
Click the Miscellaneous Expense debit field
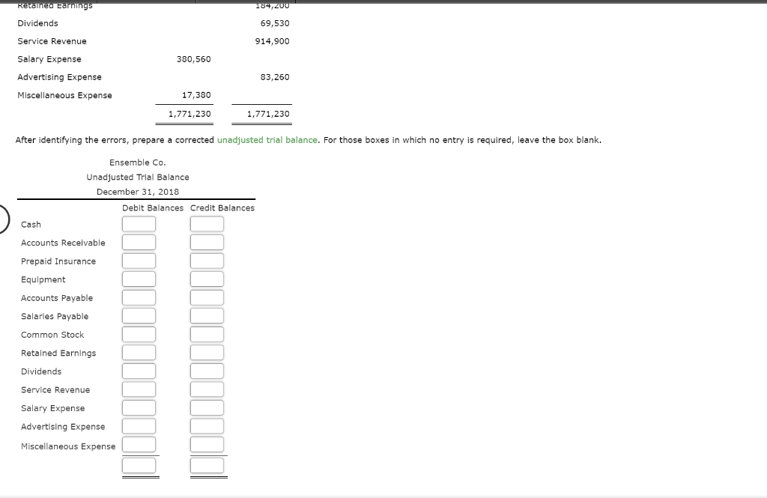[139, 444]
